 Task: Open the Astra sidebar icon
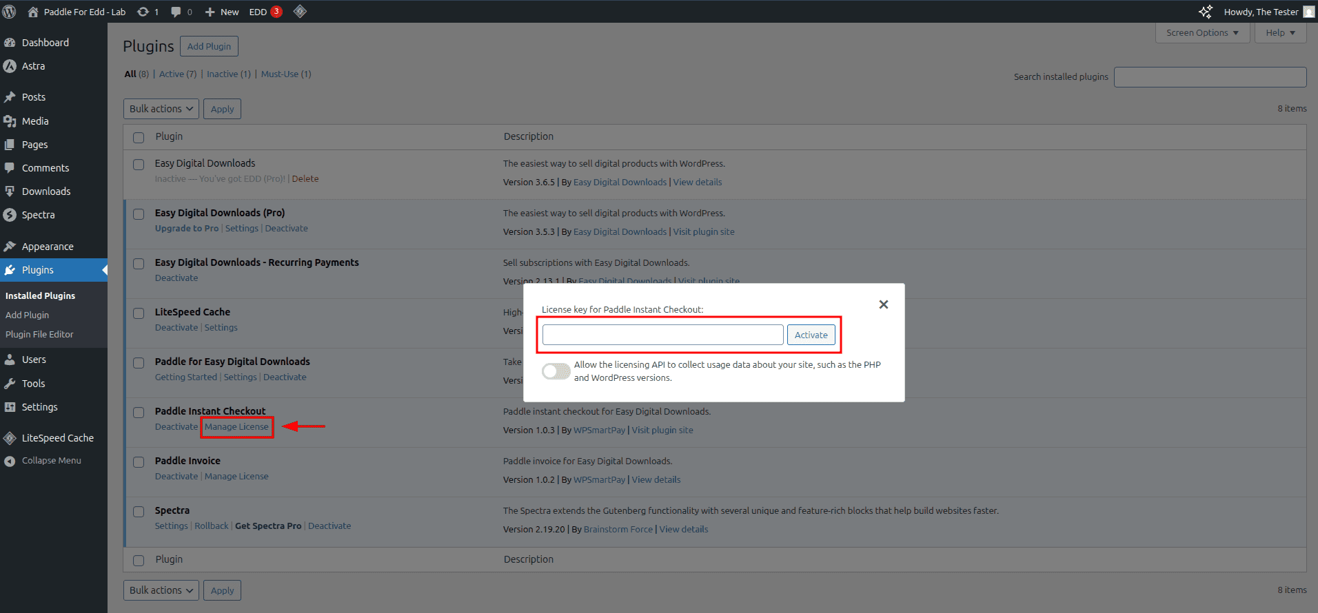point(10,66)
